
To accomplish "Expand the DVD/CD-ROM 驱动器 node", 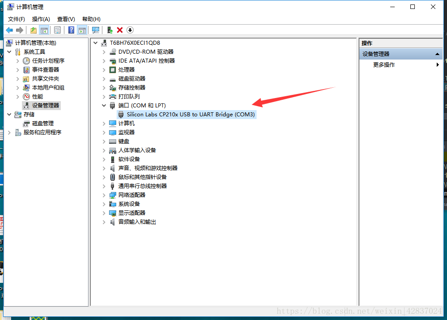I will pos(104,52).
